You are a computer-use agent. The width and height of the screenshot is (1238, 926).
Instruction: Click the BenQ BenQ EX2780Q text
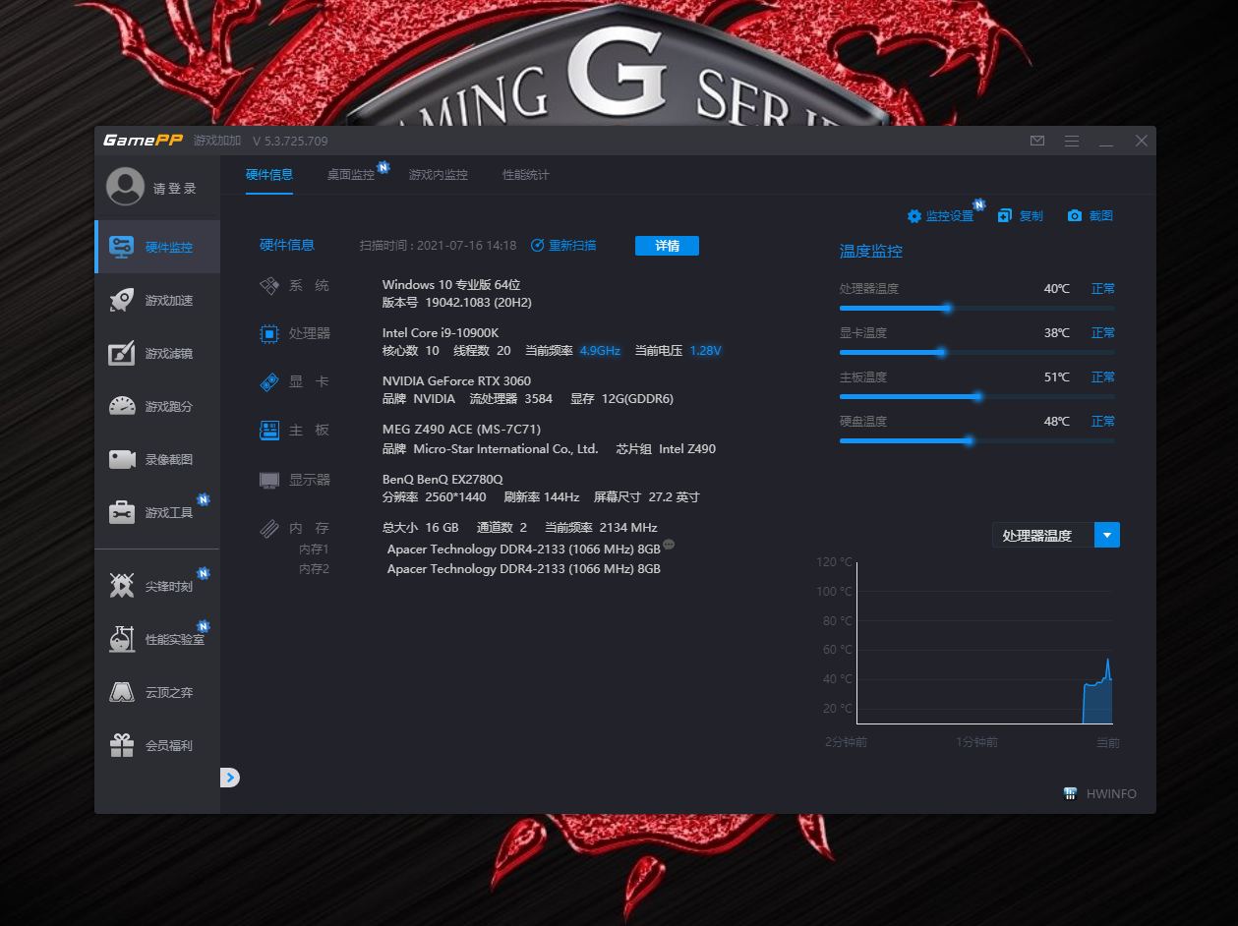coord(442,480)
